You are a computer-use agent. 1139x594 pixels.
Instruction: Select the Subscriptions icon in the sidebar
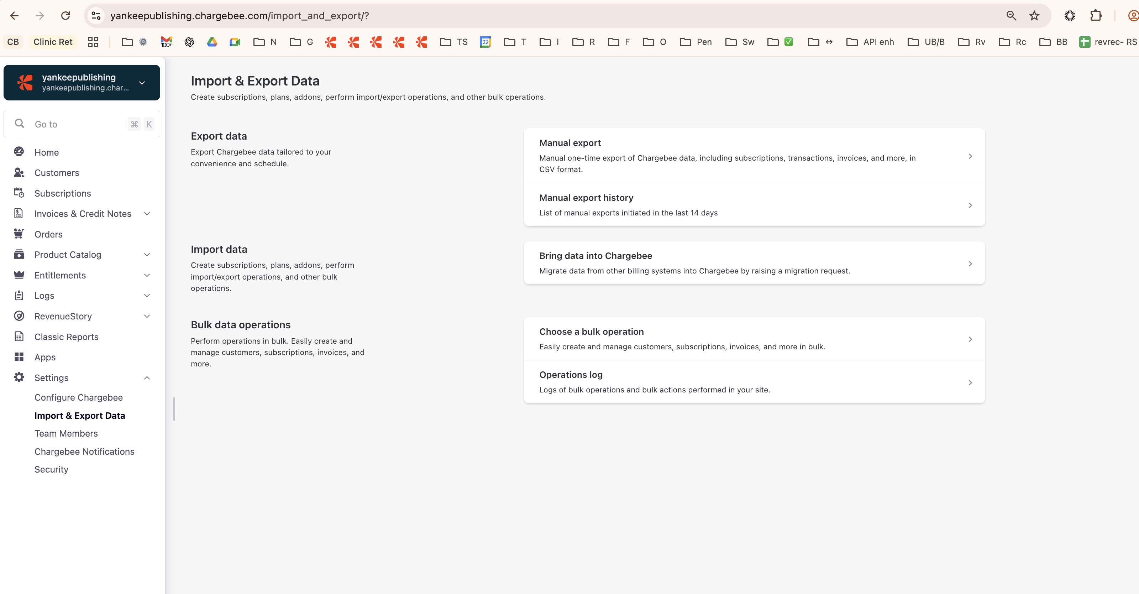19,193
